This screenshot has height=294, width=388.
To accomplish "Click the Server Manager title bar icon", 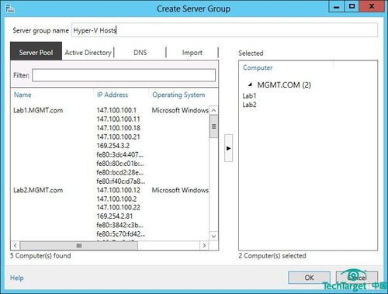I will [x=10, y=9].
